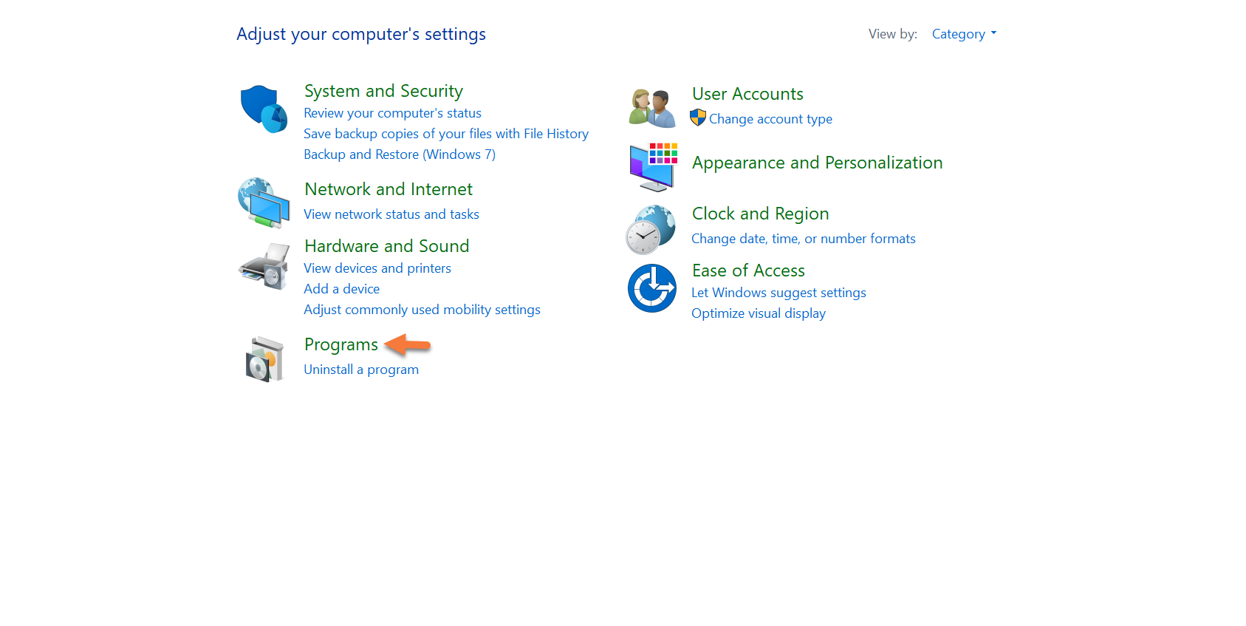Click Uninstall a program link

click(x=361, y=370)
